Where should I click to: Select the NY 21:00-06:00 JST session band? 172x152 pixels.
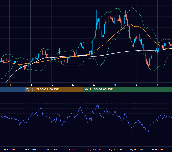point(127,89)
